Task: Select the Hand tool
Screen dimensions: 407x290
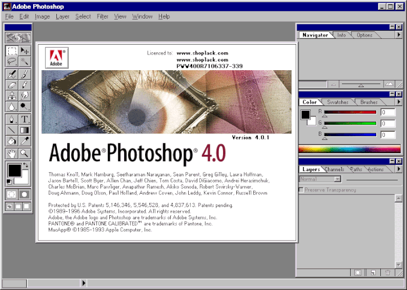Action: (12, 154)
